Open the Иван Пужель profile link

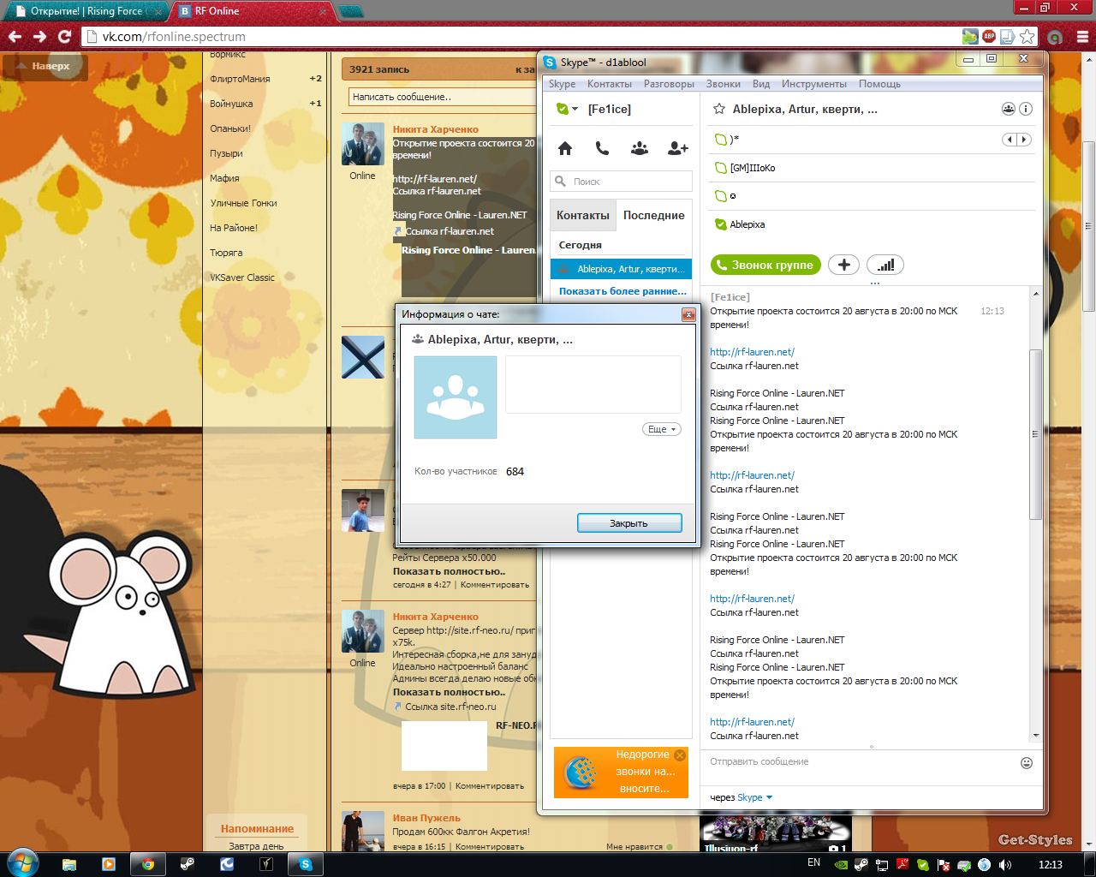coord(426,818)
